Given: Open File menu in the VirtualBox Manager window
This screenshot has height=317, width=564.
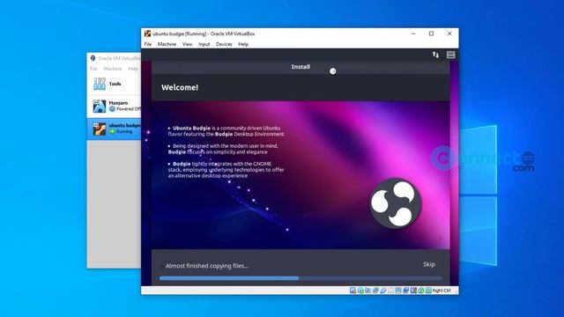Looking at the screenshot, I should pos(93,69).
